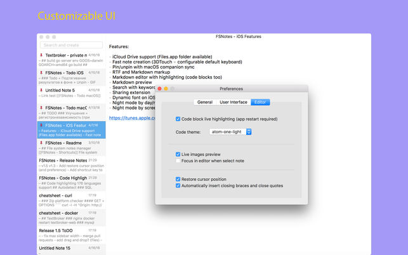The height and width of the screenshot is (255, 408).
Task: Select the cheatsheet - docker note
Action: [71, 218]
